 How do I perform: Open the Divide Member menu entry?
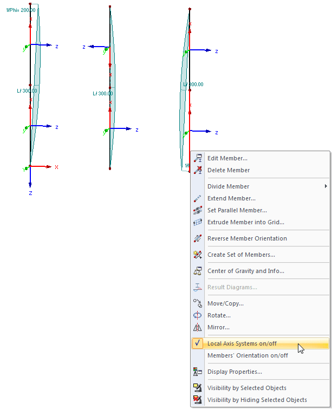228,186
